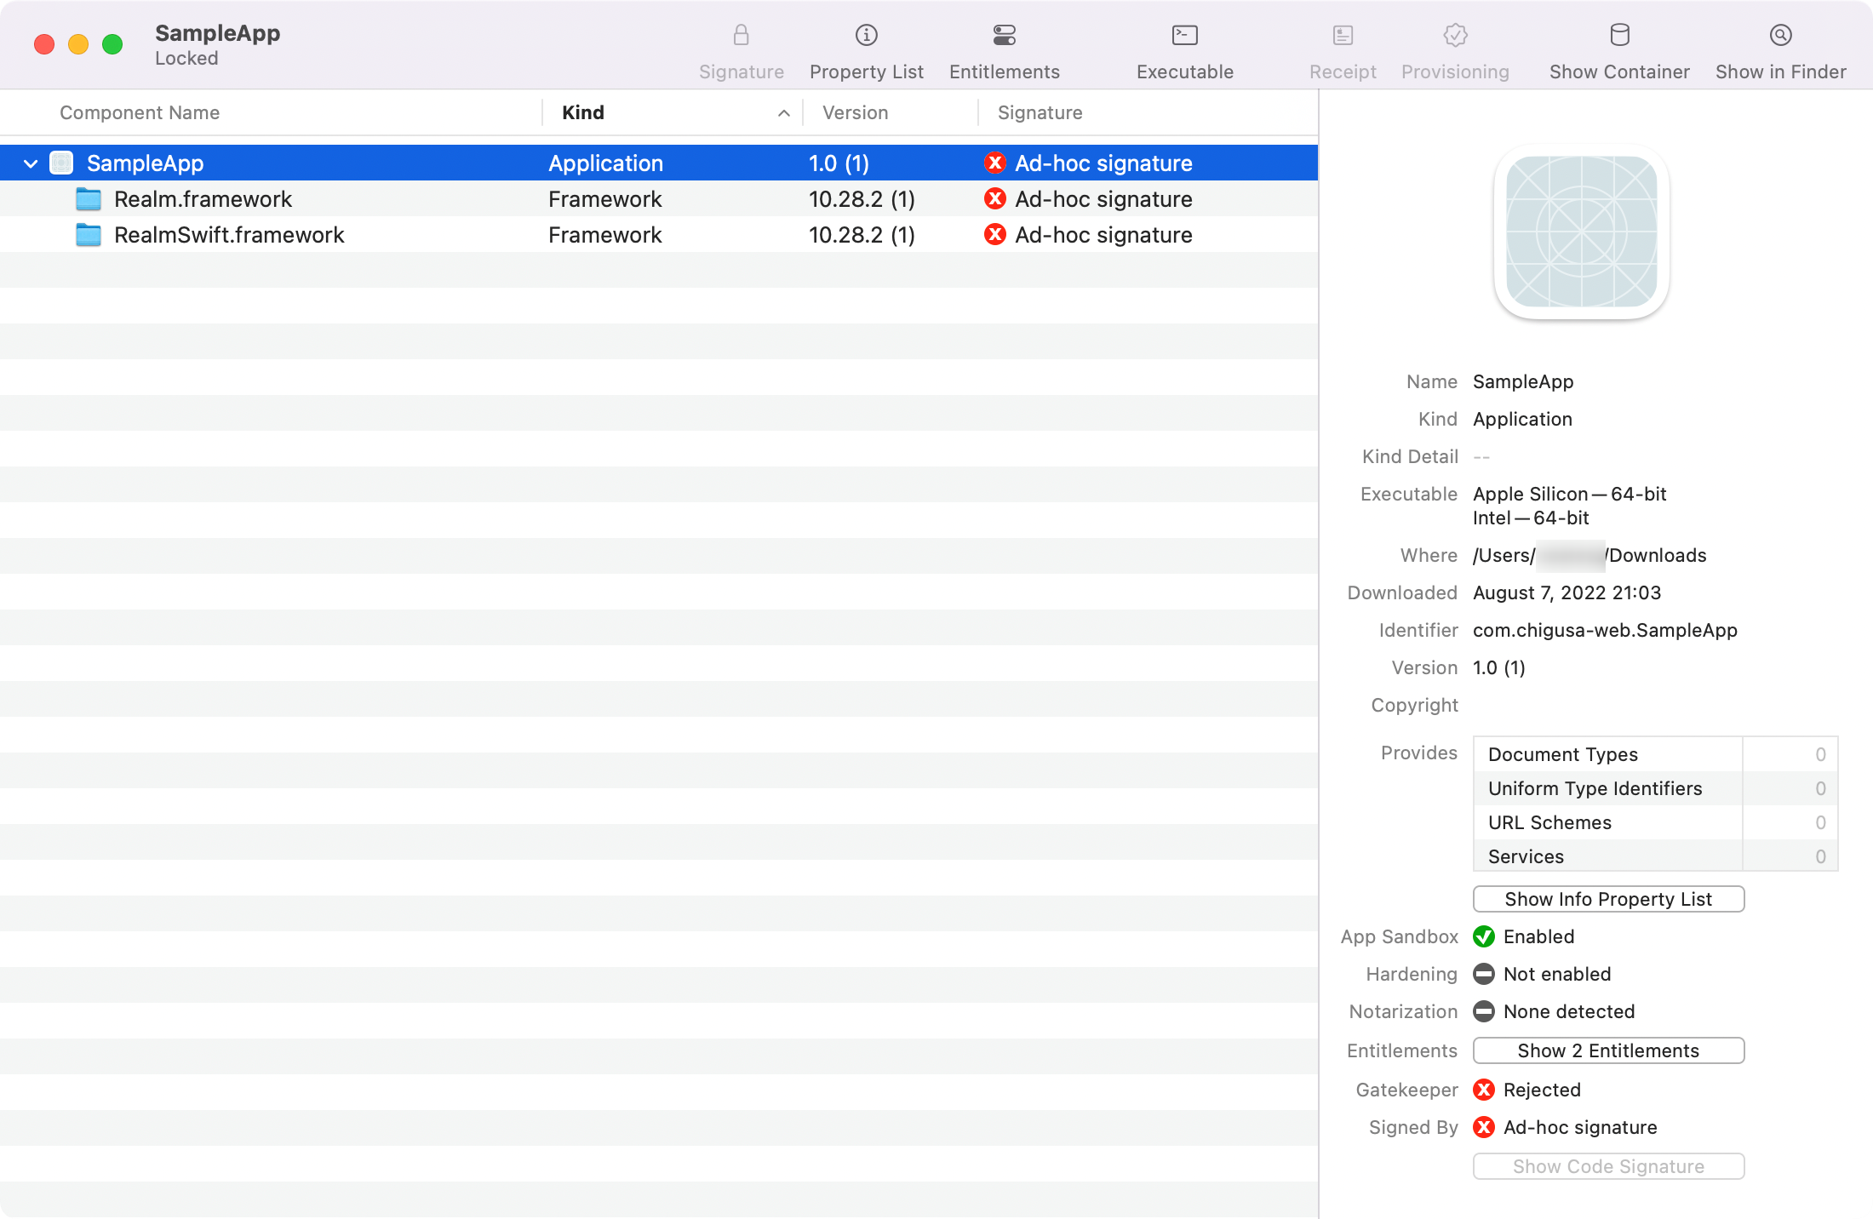Open the Receipt toolbar icon
This screenshot has width=1873, height=1219.
[x=1343, y=35]
